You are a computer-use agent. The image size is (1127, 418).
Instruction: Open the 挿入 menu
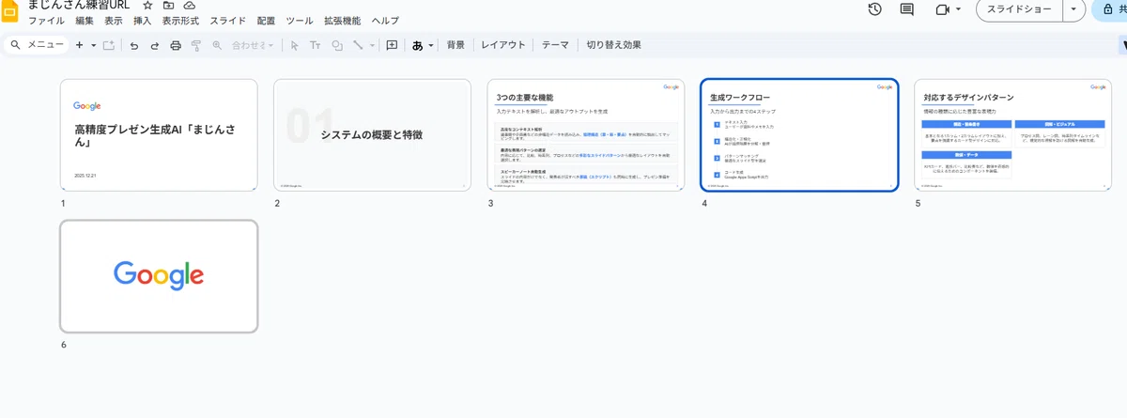click(143, 21)
